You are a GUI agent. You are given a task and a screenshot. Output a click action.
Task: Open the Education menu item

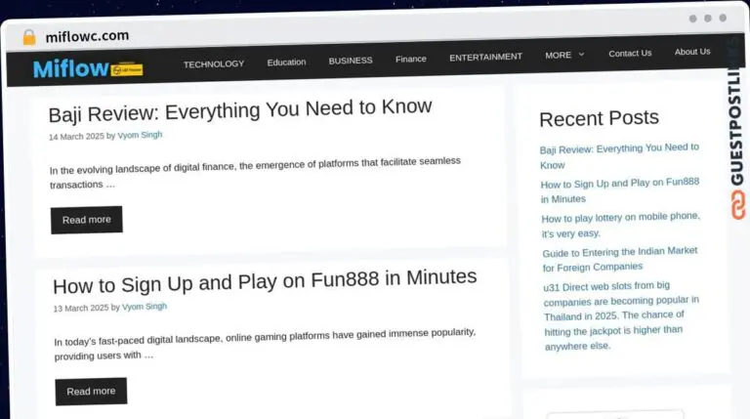pos(286,62)
